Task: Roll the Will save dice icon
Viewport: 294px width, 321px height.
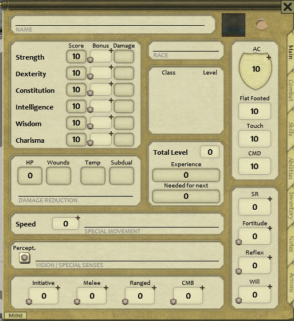Action: pos(238,300)
